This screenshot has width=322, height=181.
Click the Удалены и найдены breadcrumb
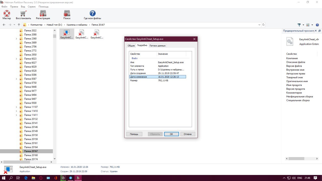[77, 25]
